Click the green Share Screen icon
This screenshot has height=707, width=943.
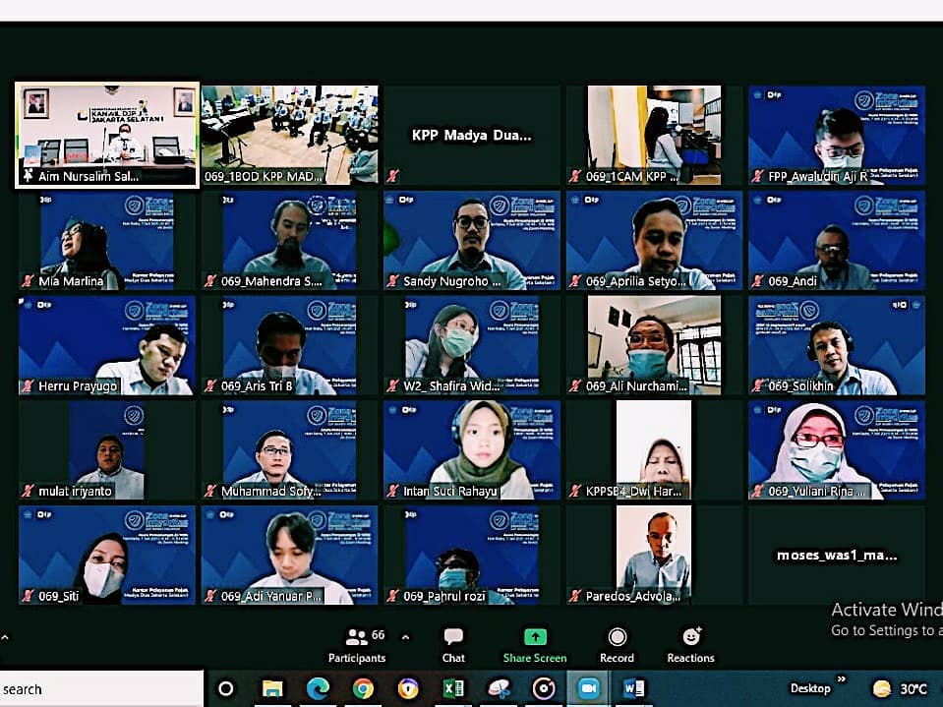pos(535,637)
